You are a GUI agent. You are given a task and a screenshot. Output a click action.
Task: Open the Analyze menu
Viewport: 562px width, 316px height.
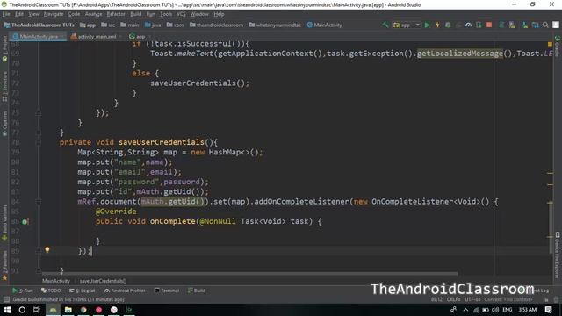coord(94,14)
